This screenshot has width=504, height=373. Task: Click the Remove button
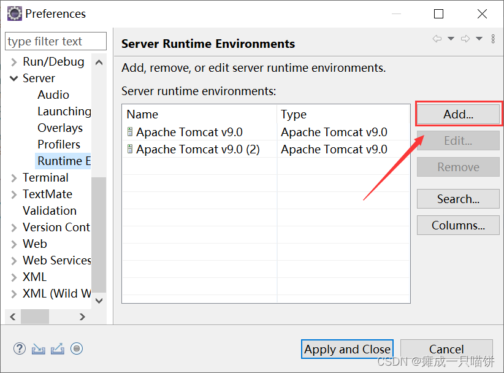458,167
